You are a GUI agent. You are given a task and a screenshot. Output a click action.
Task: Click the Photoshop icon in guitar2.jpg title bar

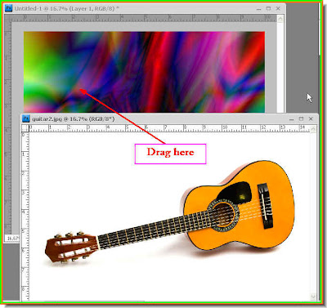26,118
